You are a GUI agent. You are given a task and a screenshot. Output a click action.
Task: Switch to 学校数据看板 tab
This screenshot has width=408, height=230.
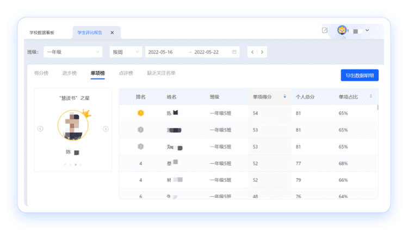pos(46,33)
